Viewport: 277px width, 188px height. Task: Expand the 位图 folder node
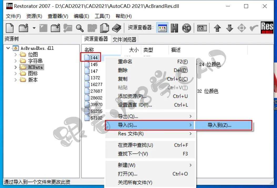(x=16, y=54)
